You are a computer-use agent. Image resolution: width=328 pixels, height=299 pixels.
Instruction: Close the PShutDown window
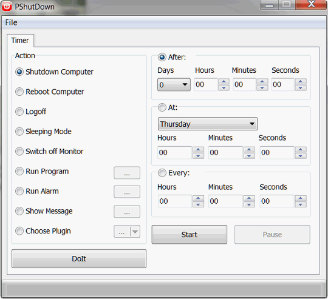[311, 5]
